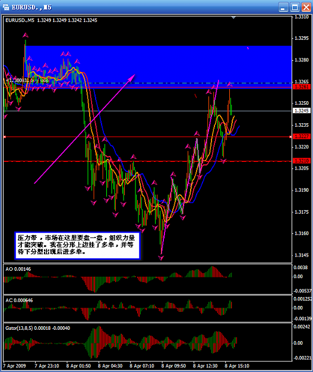Image resolution: width=313 pixels, height=372 pixels.
Task: Select the red 1.3210 price level label
Action: click(302, 161)
